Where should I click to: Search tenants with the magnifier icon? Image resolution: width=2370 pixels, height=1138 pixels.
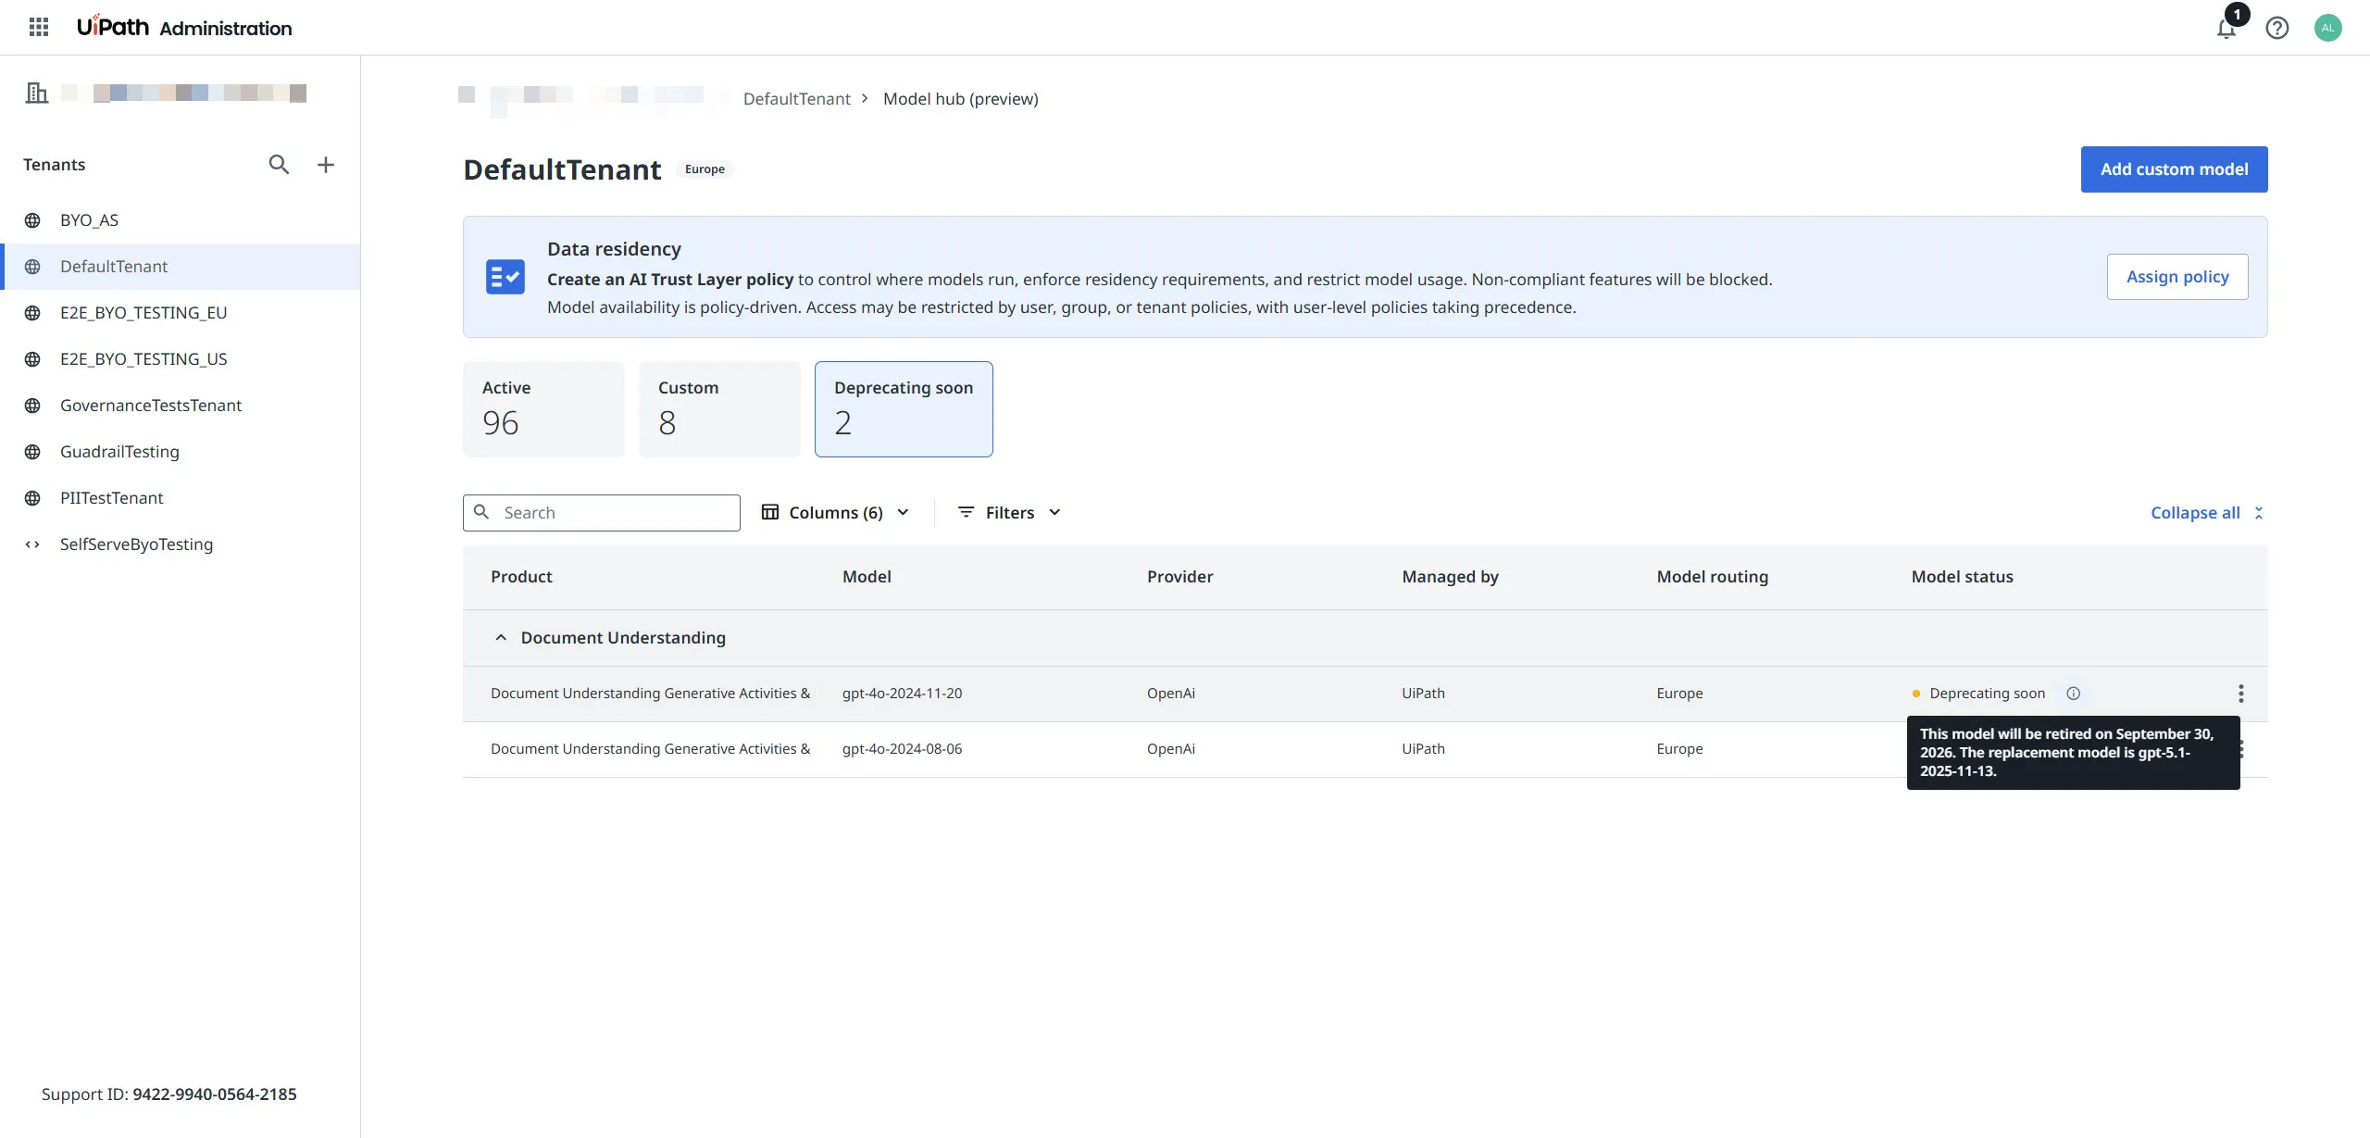coord(279,165)
